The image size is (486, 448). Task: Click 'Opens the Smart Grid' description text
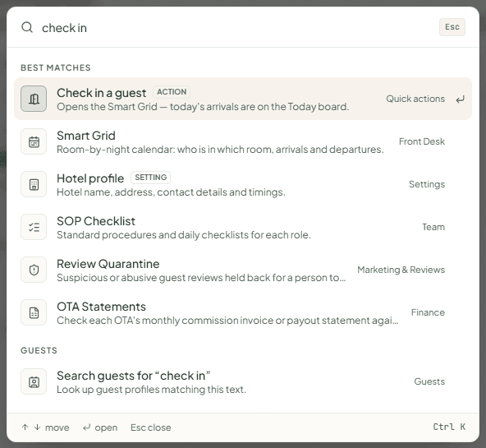[203, 107]
